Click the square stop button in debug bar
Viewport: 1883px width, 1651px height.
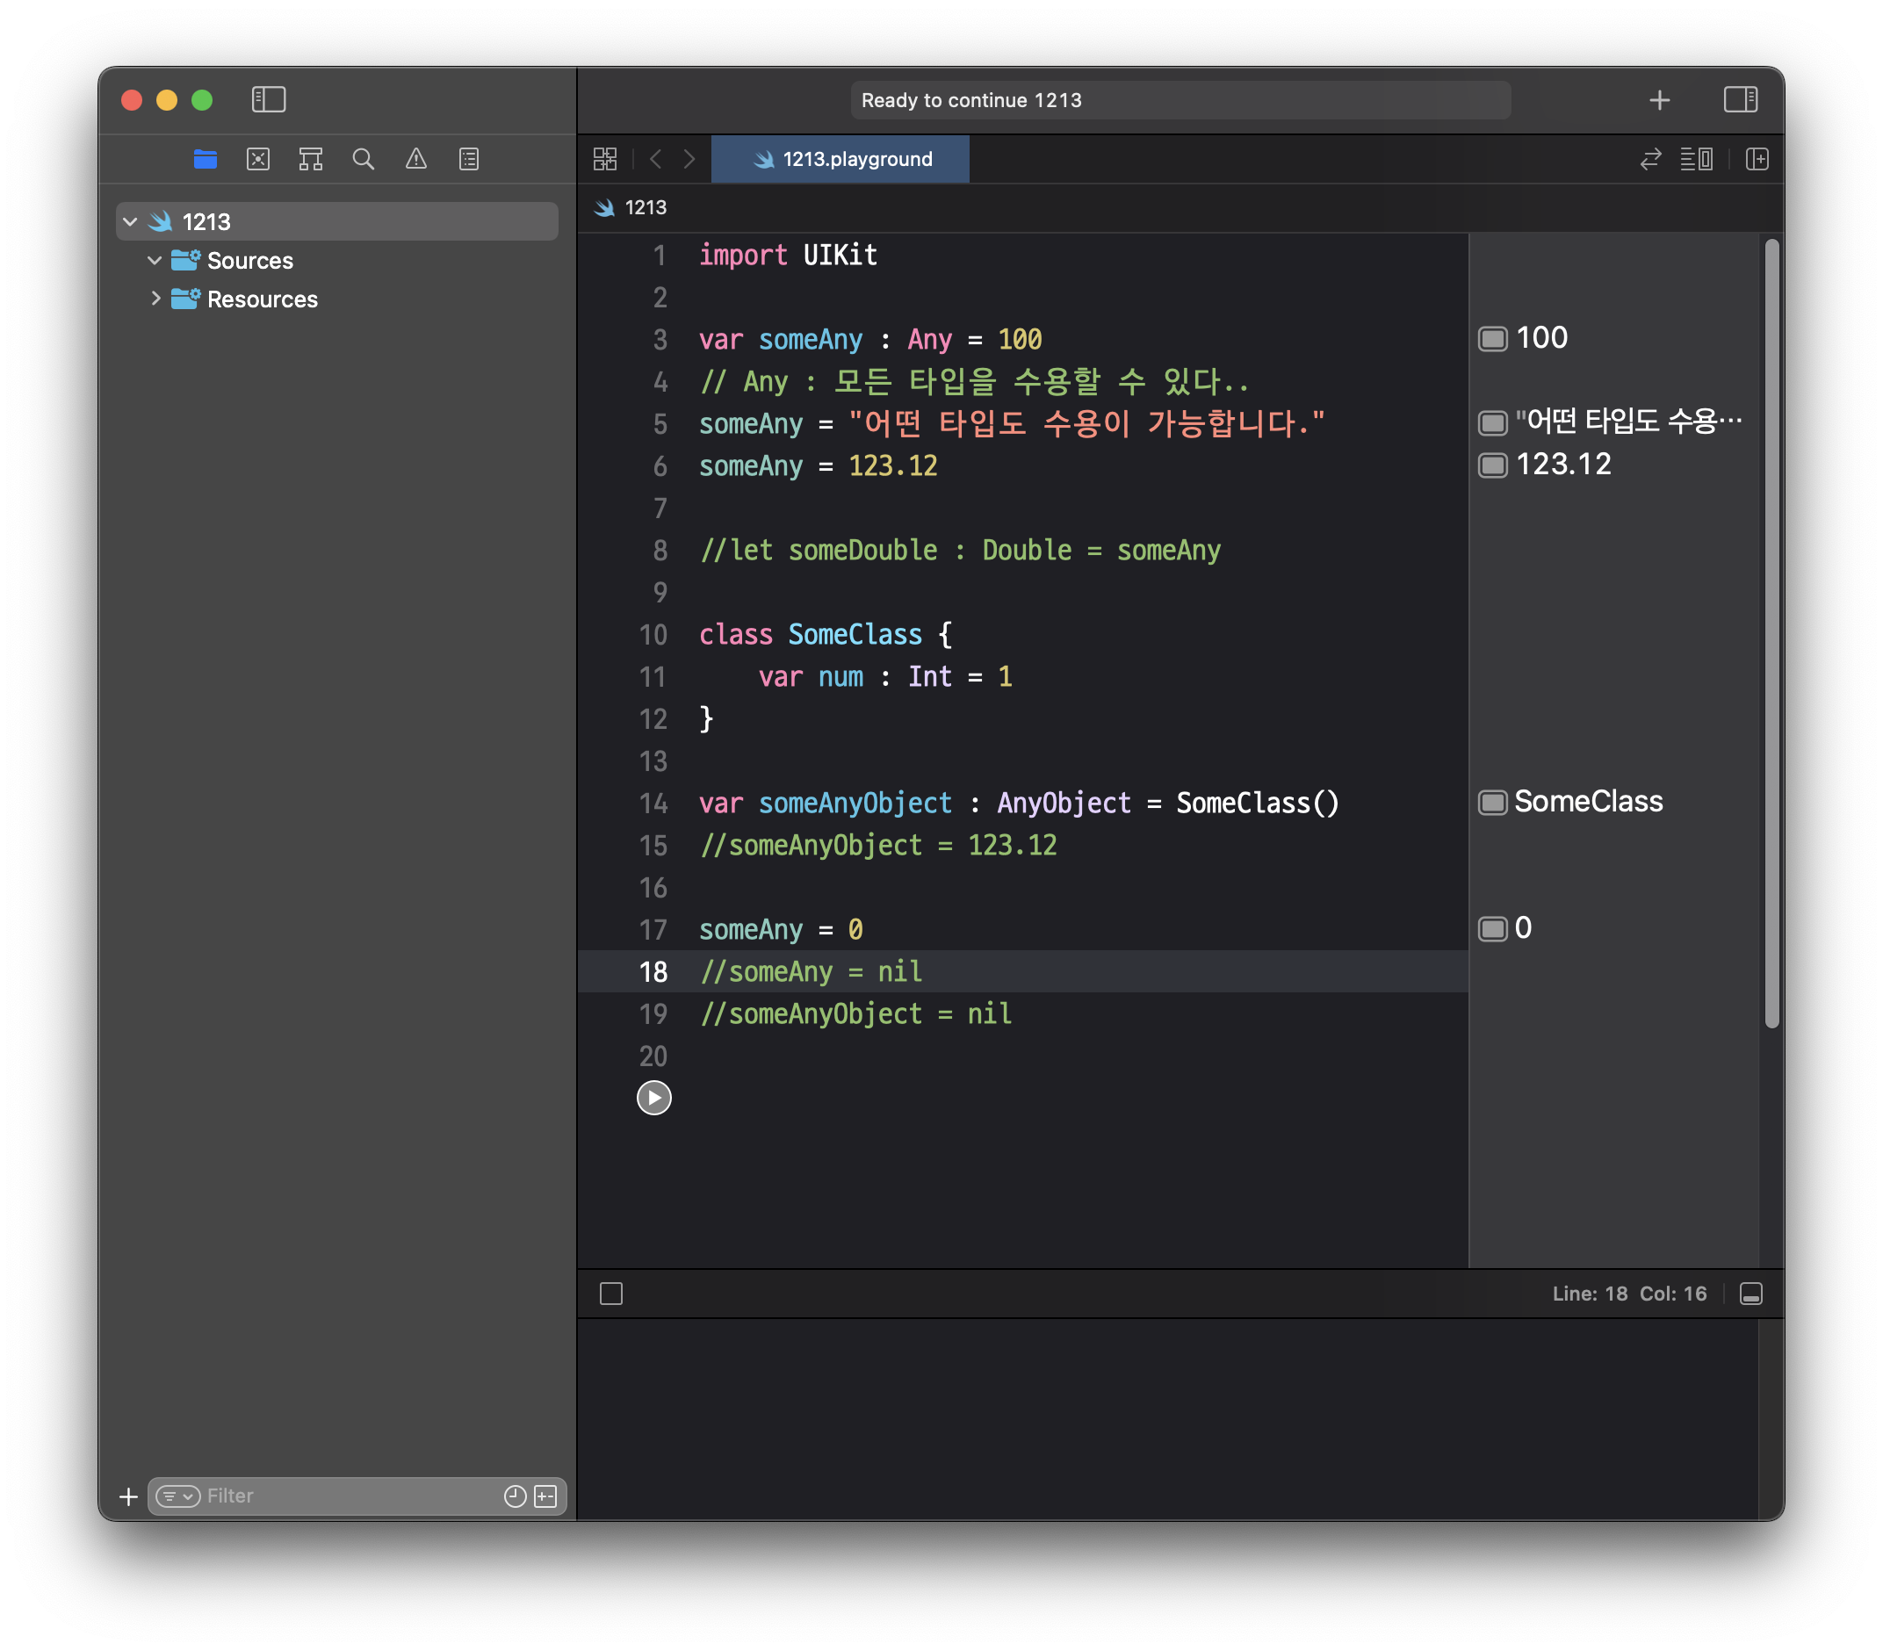(x=610, y=1294)
